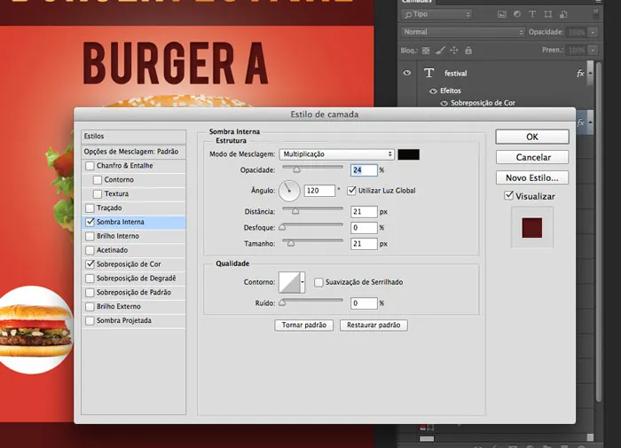The height and width of the screenshot is (448, 621).
Task: Toggle lock all padlock icon
Action: (x=468, y=51)
